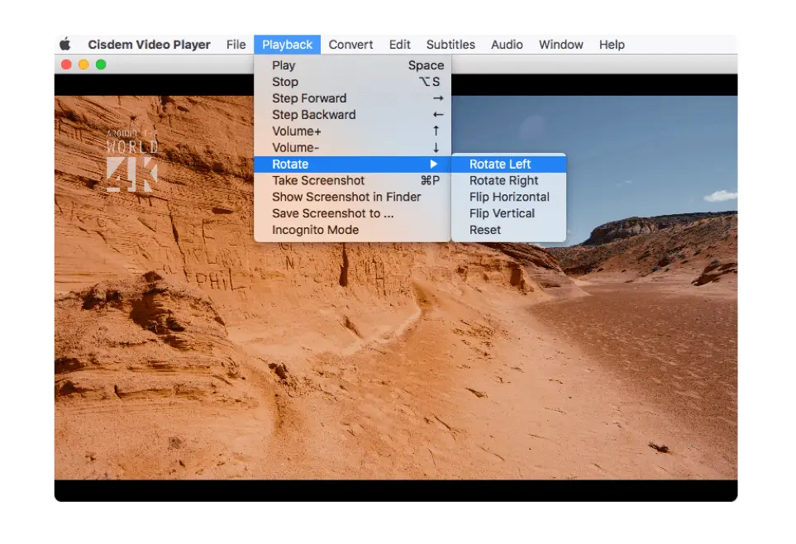Decrease volume with Volume- item
796x544 pixels.
coord(352,148)
